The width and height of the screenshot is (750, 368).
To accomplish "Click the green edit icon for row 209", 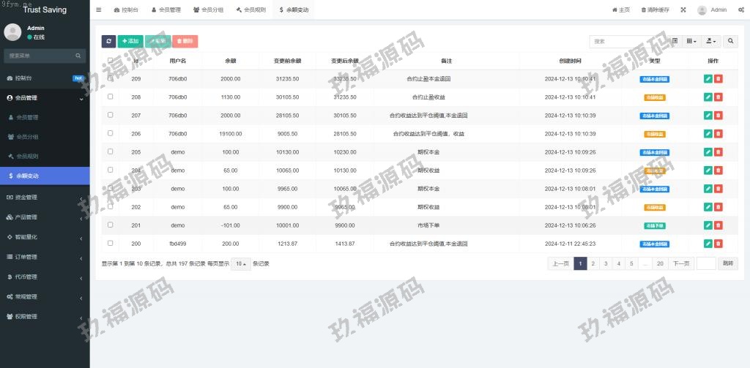I will pyautogui.click(x=708, y=78).
